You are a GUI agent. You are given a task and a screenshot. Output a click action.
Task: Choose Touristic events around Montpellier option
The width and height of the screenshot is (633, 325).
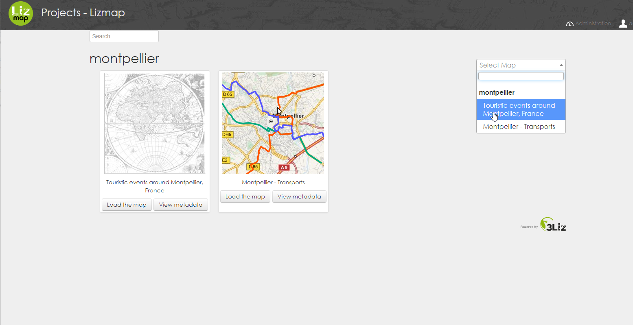[x=521, y=109]
